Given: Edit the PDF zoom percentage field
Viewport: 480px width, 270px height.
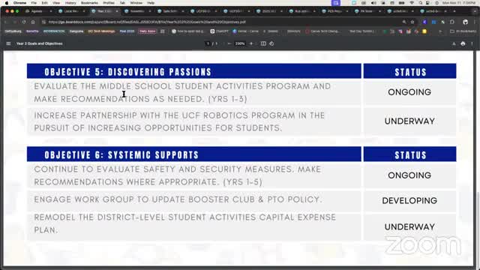Looking at the screenshot, I should 240,43.
